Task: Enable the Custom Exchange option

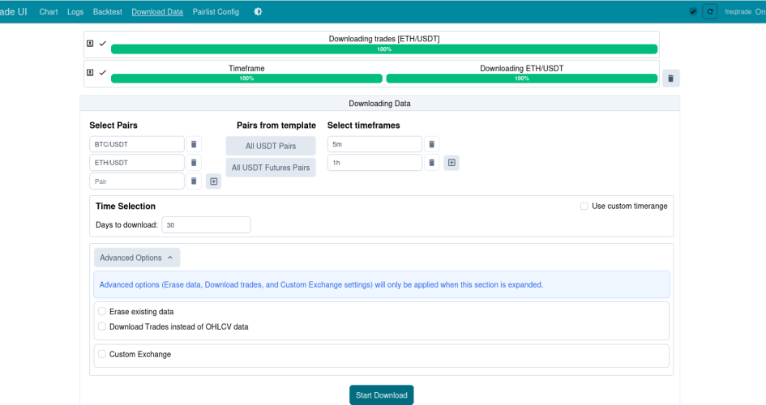Action: pos(102,354)
